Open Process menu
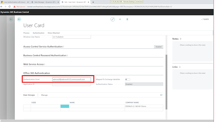Screen dimensions: 215x122 pos(26,33)
